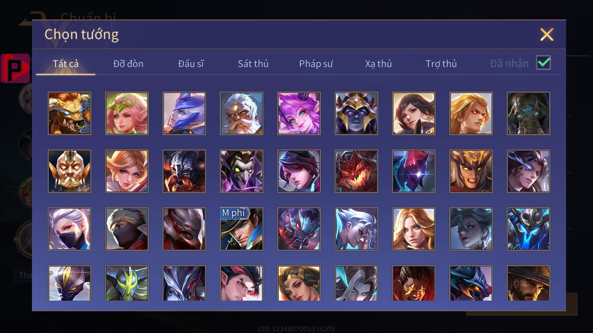
Task: Select the hero marked 'M phí'
Action: [242, 229]
